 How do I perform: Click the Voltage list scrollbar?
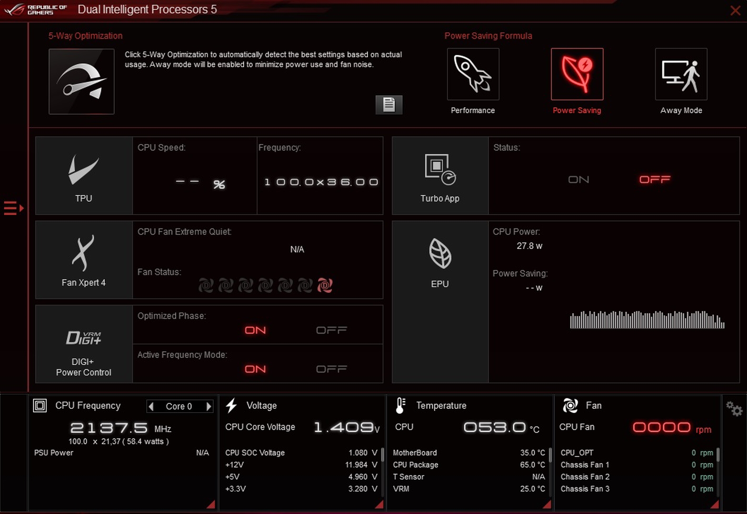tap(382, 455)
